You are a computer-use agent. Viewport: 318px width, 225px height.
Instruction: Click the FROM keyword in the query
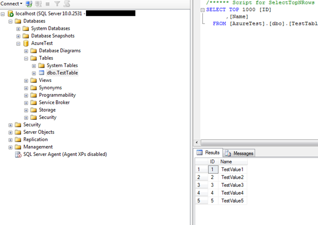coord(219,23)
